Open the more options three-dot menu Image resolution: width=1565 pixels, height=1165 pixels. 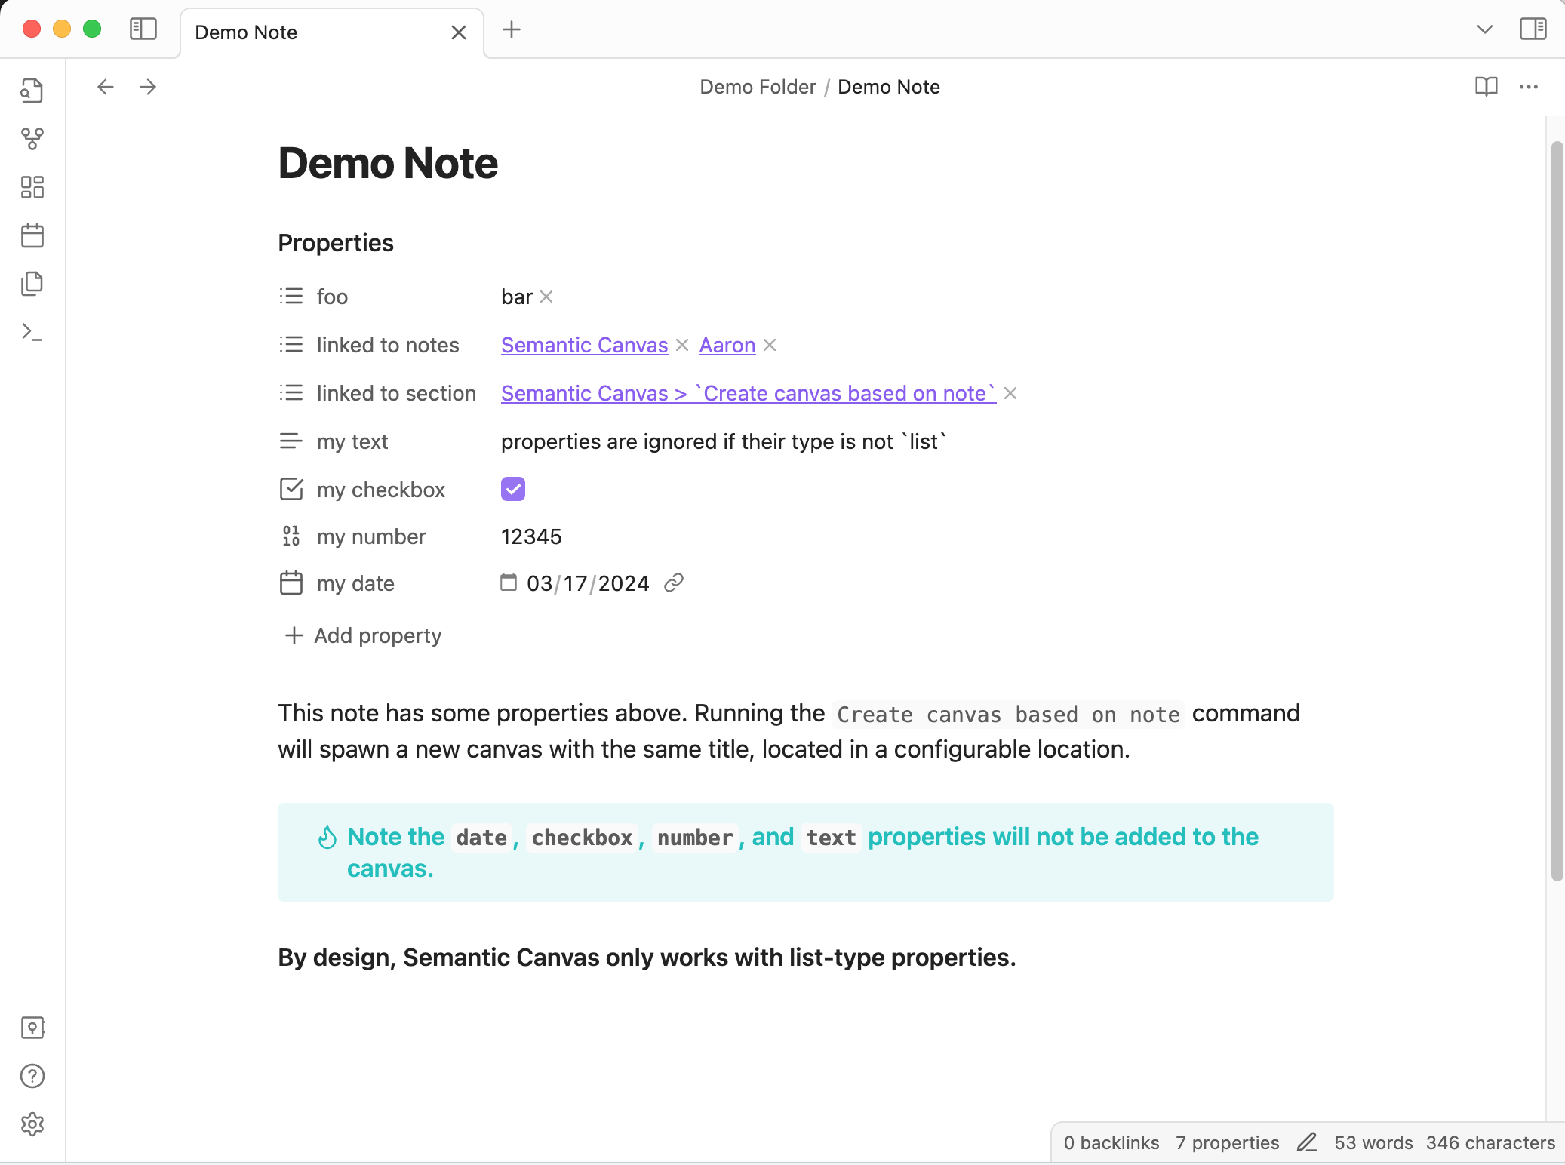coord(1529,87)
